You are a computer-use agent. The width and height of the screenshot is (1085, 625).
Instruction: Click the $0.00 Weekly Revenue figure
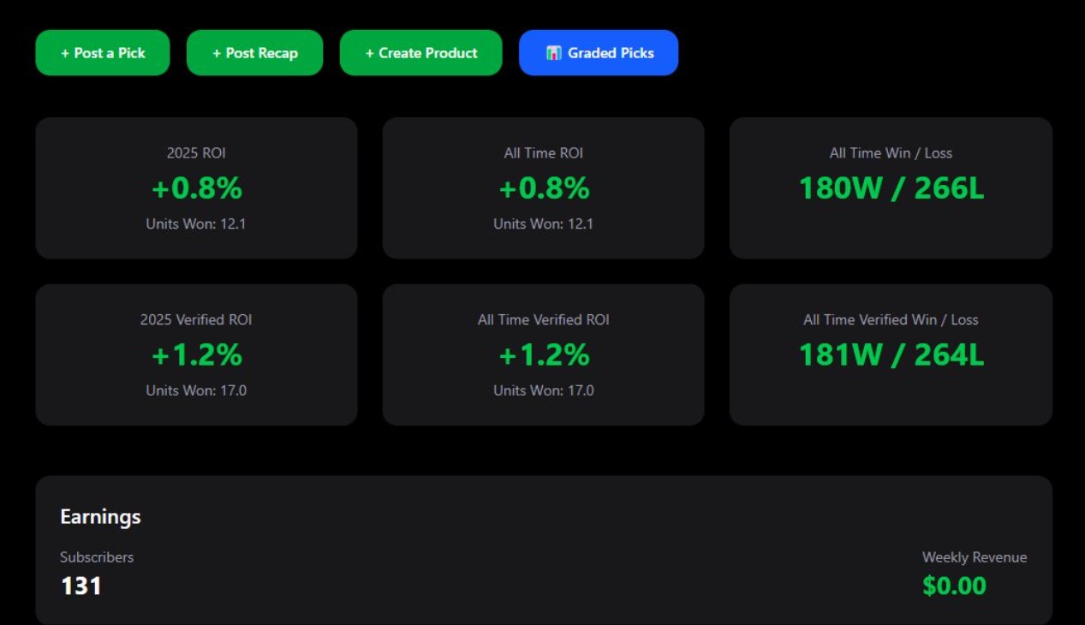point(954,586)
